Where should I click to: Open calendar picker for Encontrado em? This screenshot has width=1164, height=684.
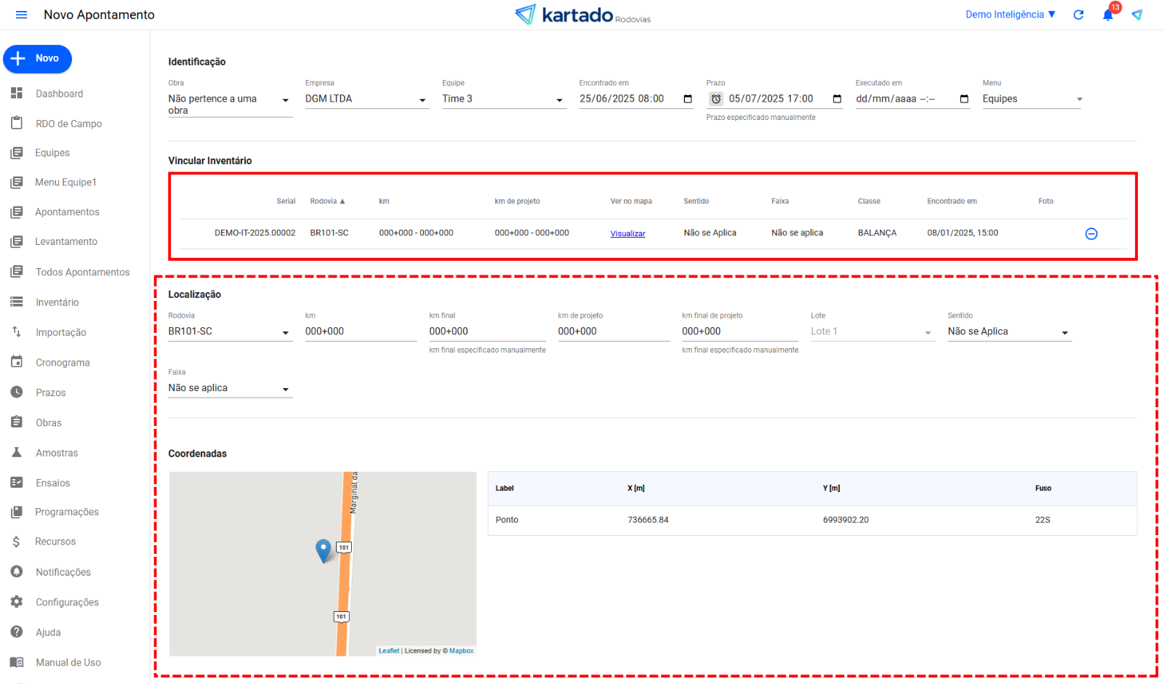[688, 99]
